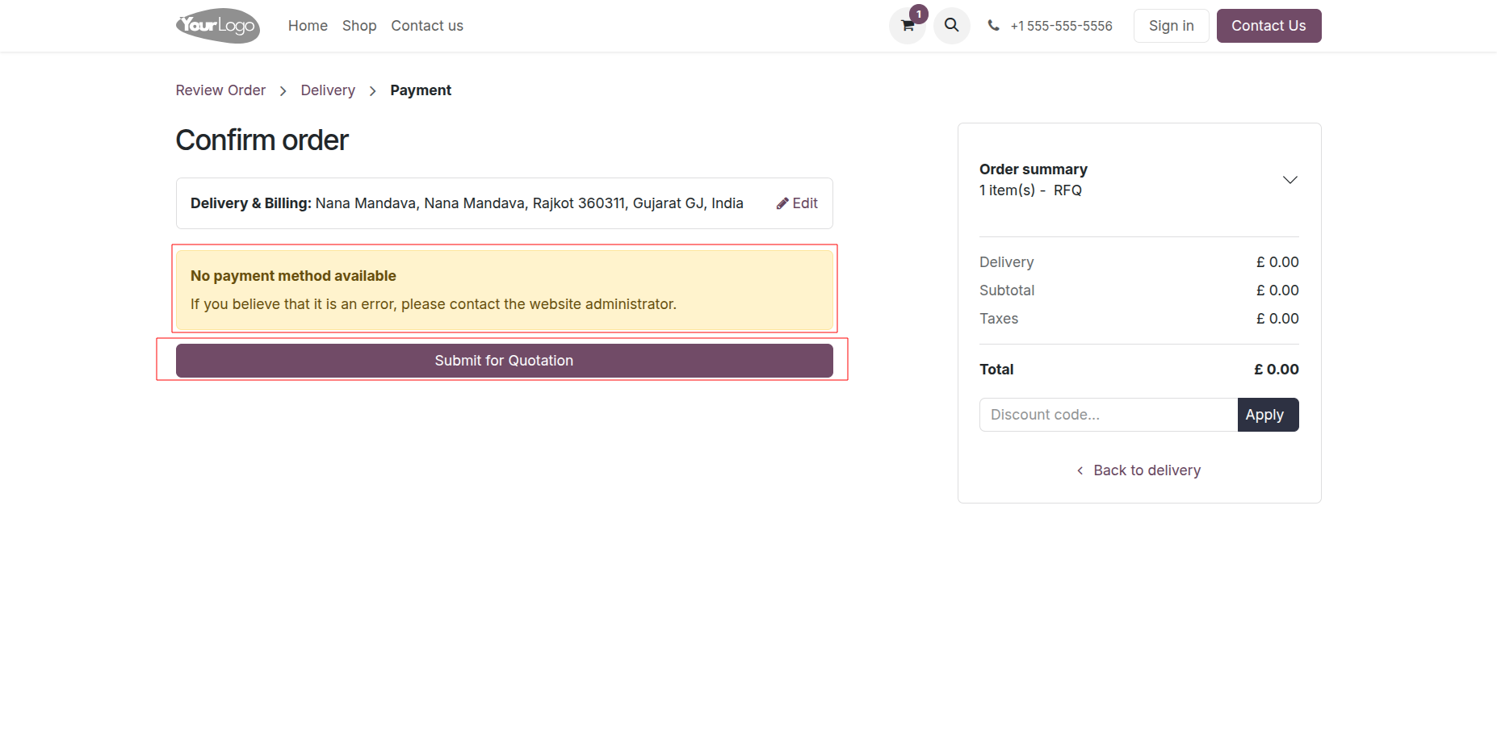
Task: Click the YourLogo site logo
Action: tap(218, 26)
